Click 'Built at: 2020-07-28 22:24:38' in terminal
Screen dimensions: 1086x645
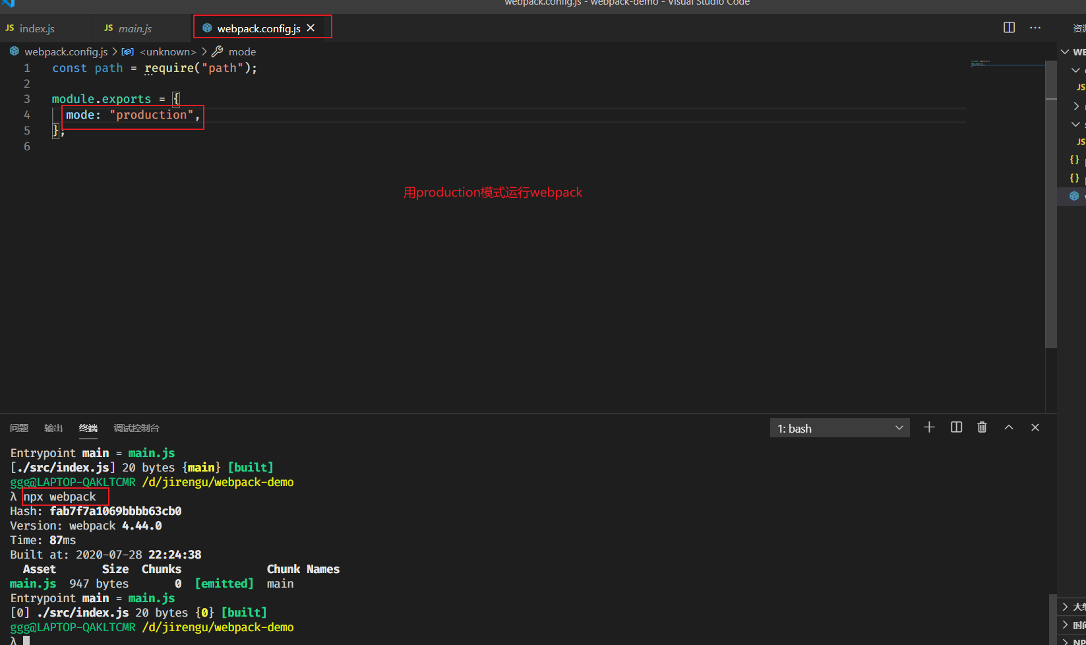(x=106, y=555)
